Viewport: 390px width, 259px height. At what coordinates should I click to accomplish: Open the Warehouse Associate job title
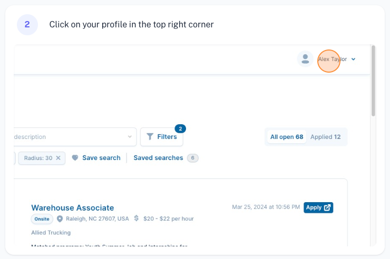click(73, 207)
